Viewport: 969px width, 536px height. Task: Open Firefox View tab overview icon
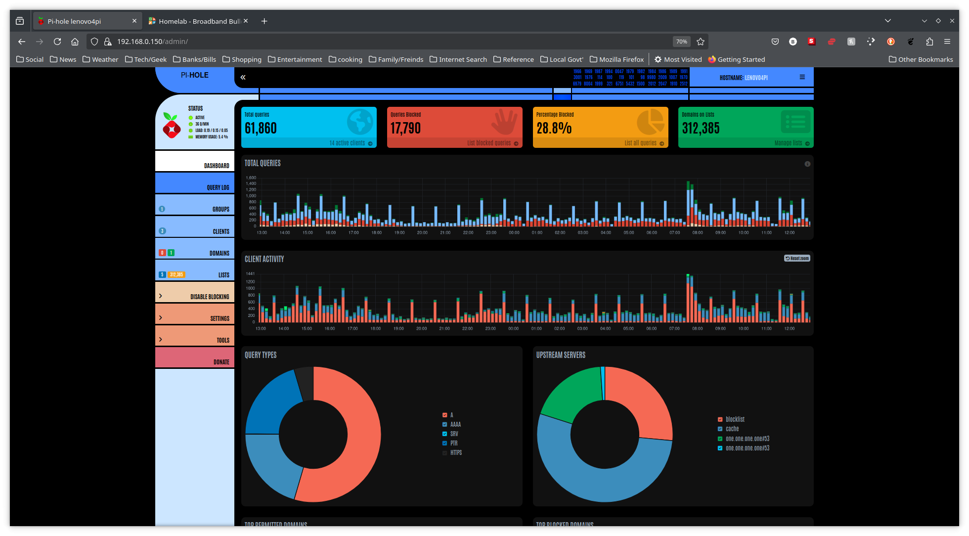[x=20, y=21]
